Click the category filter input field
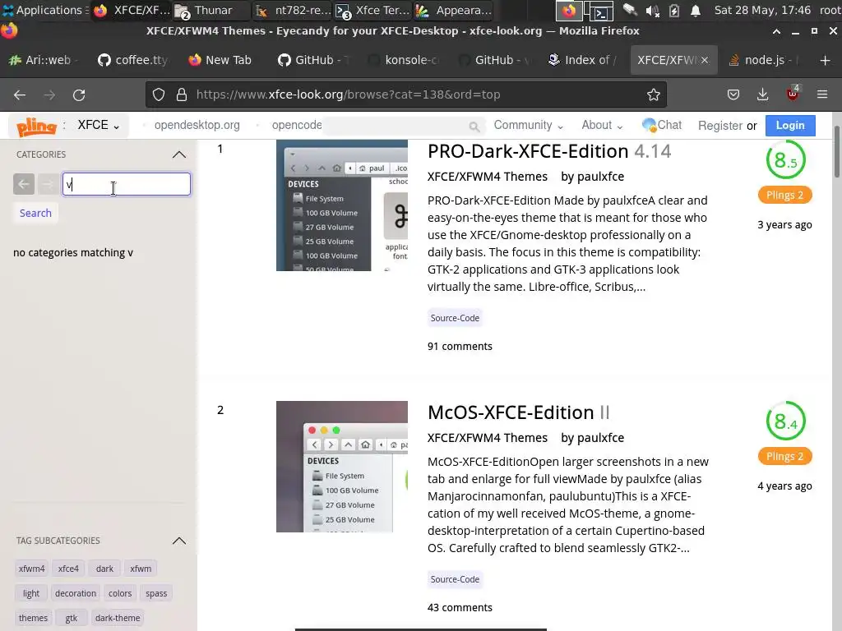 126,184
